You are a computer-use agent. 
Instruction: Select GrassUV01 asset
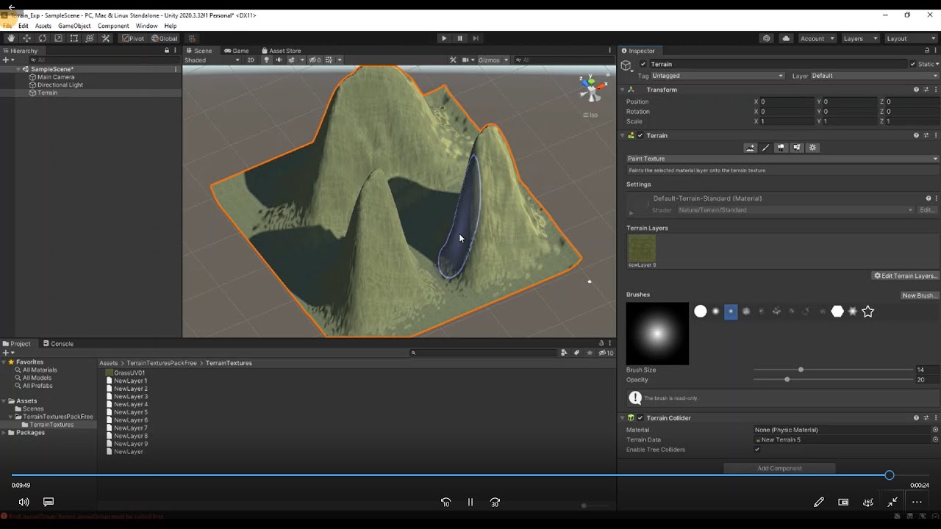129,373
